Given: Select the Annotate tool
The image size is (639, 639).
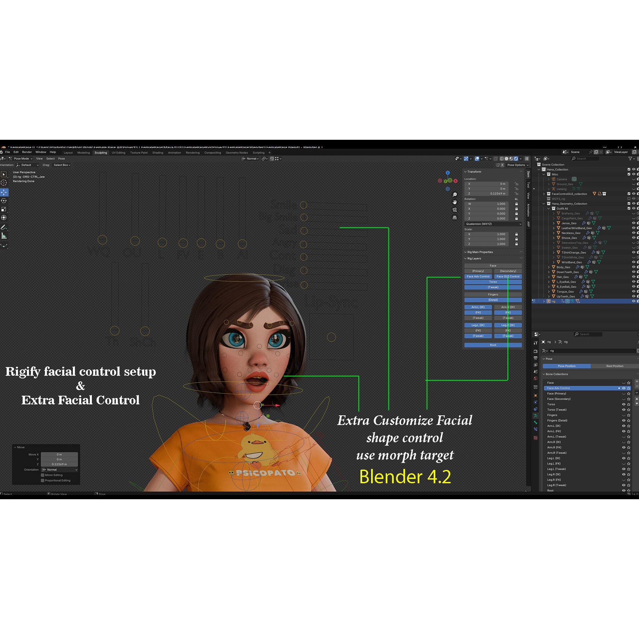Looking at the screenshot, I should [x=4, y=228].
